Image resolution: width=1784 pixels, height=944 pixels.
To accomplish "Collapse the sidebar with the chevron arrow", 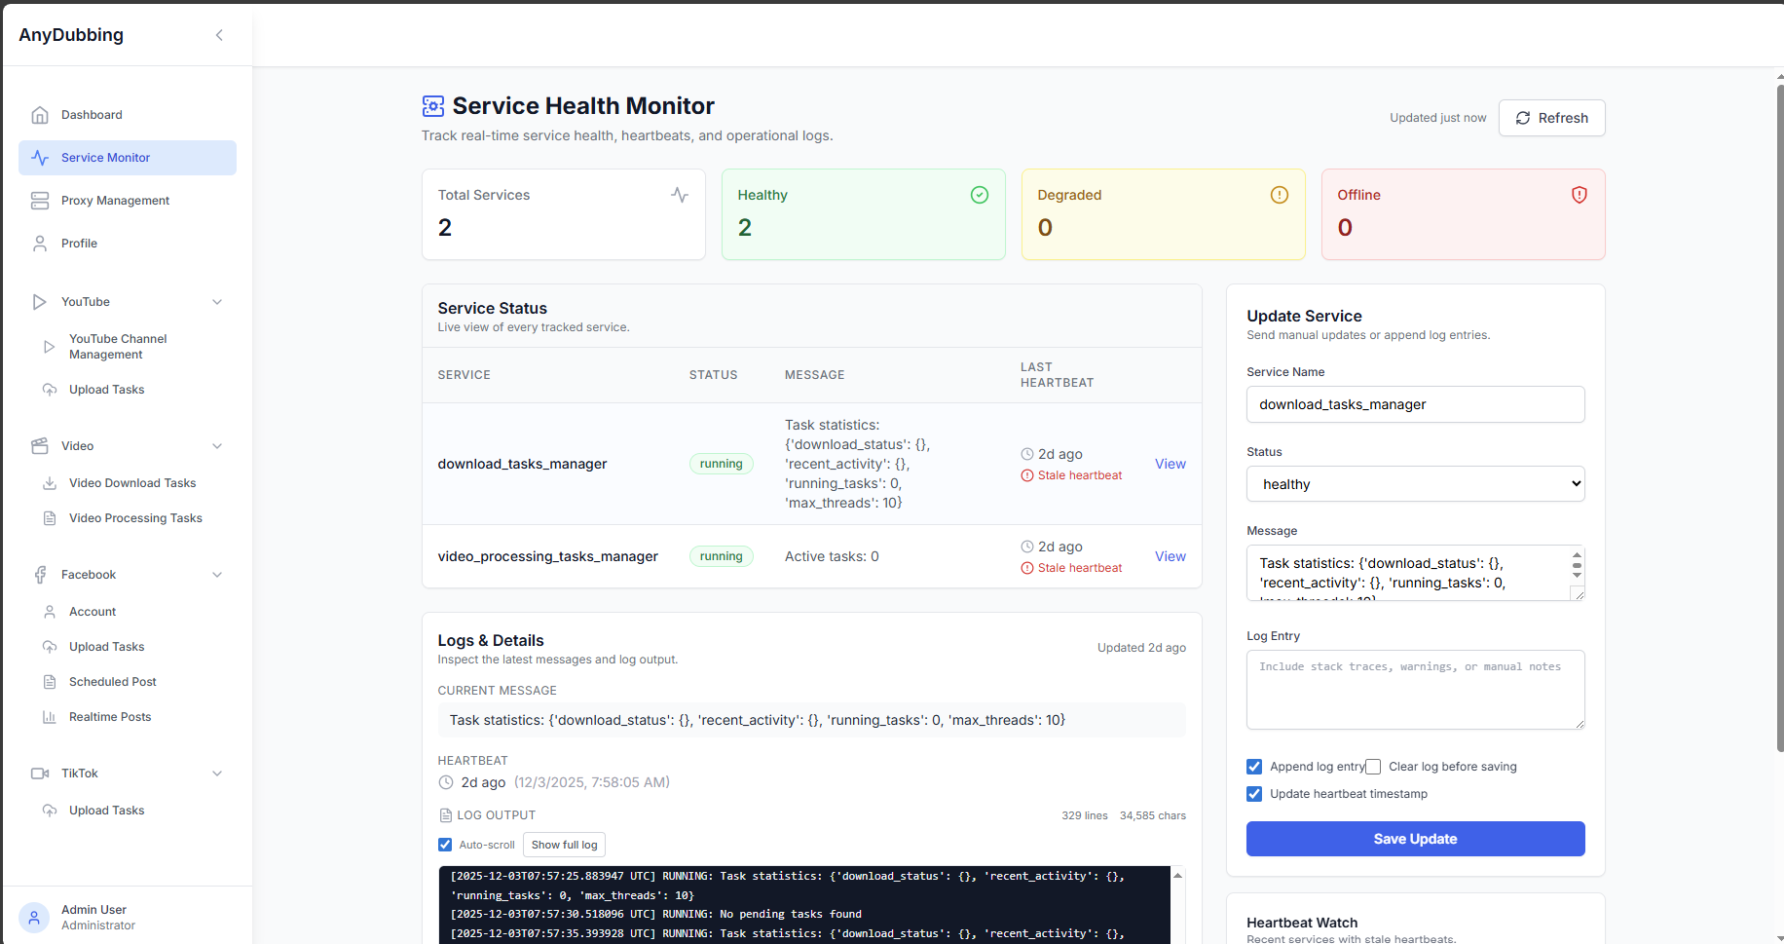I will (219, 35).
